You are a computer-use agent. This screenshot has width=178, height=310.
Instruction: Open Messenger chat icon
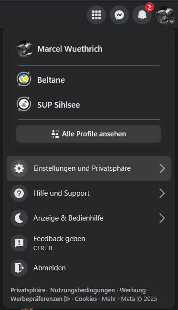pyautogui.click(x=119, y=15)
